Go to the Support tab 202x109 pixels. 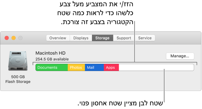tap(124, 38)
